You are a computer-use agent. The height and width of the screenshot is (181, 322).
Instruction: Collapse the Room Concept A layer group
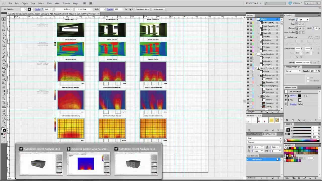pyautogui.click(x=256, y=68)
